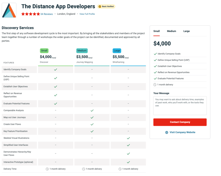Click Large checkmark for Simplified User Interfaces

[128, 145]
